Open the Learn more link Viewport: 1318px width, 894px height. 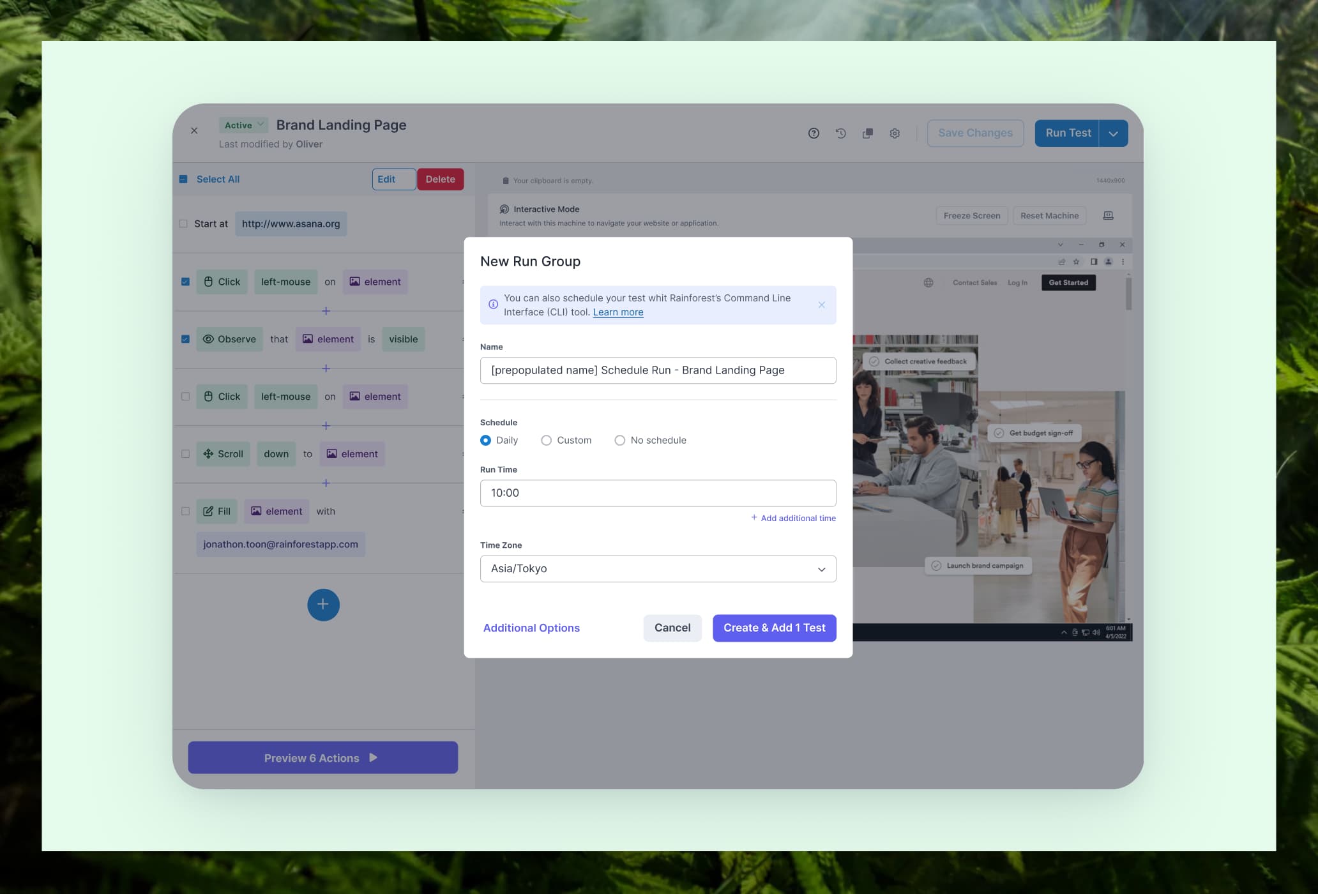617,312
